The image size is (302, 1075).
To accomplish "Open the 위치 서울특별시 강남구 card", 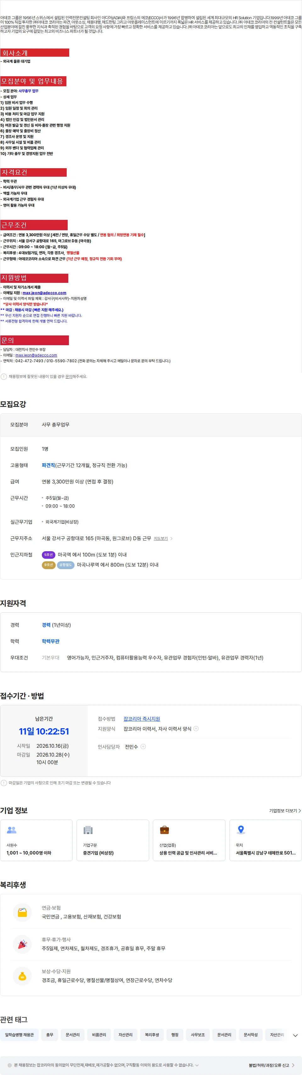I will point(266,840).
